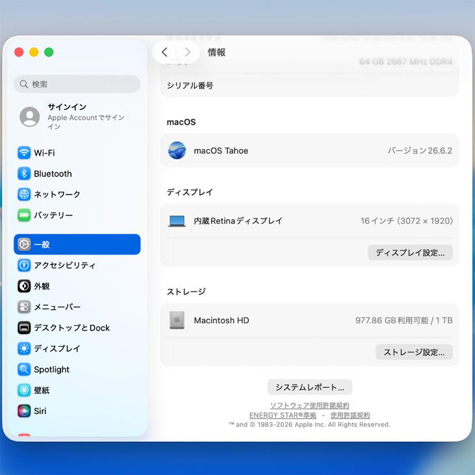Select the バッテリー battery icon

[x=24, y=215]
